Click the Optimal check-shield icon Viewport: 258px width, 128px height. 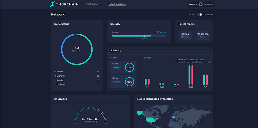(x=157, y=32)
